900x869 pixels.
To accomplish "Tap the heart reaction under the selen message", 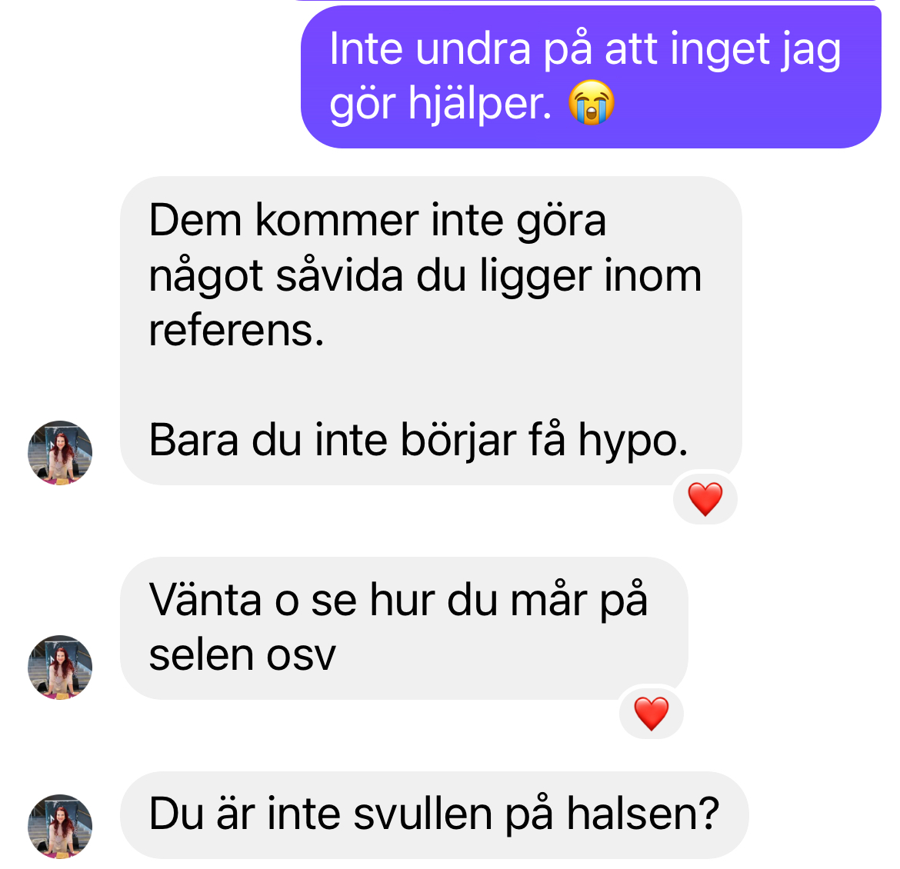I will pyautogui.click(x=651, y=714).
